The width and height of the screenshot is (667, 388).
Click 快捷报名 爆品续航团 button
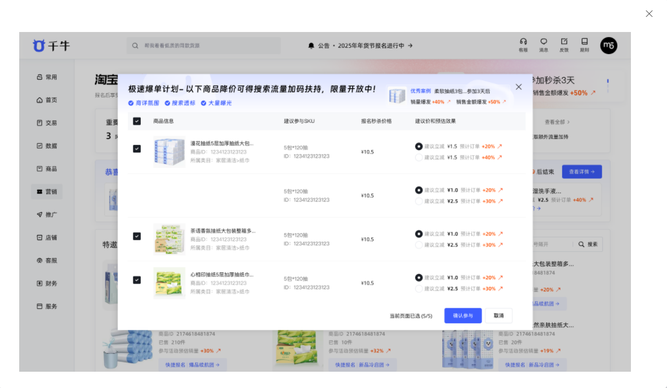193,365
